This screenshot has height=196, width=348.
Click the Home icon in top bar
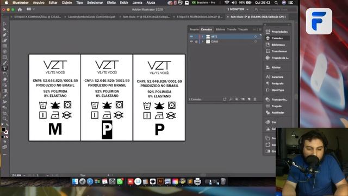tap(20, 9)
